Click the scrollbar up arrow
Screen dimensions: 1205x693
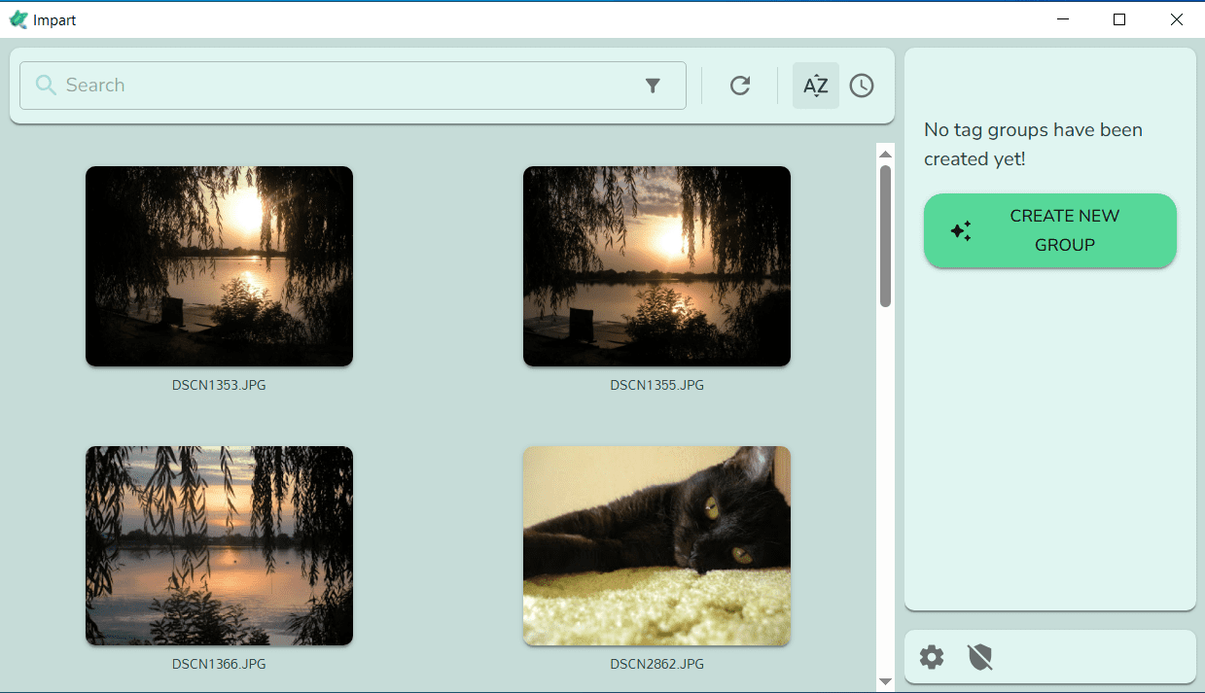885,154
